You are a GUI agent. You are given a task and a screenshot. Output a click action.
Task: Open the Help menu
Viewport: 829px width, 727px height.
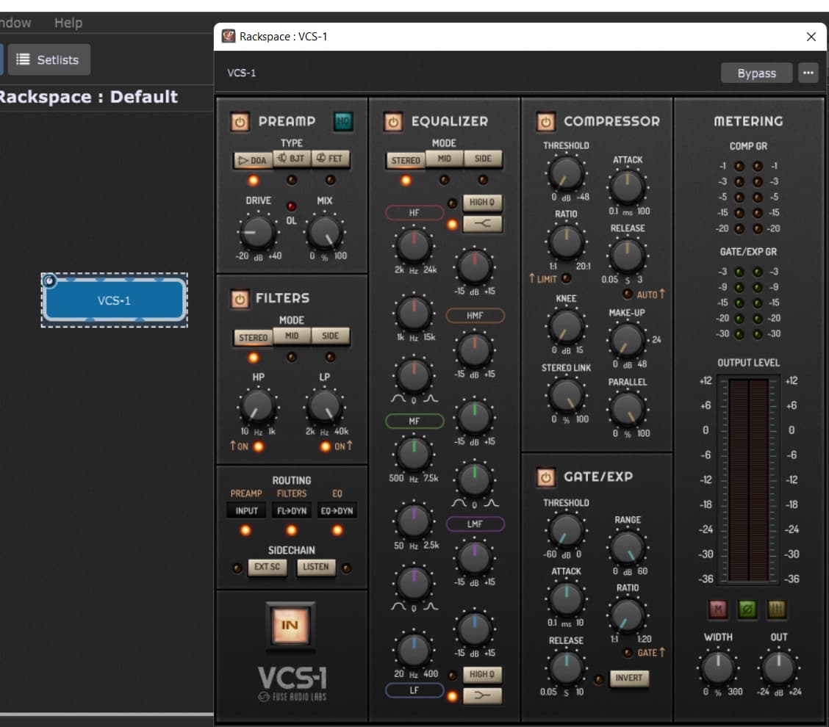click(x=68, y=23)
